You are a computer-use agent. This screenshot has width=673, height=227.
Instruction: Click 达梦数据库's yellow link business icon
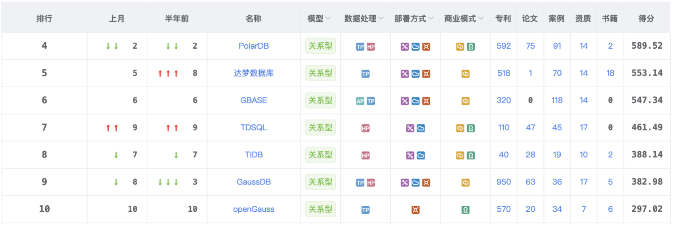tap(465, 74)
